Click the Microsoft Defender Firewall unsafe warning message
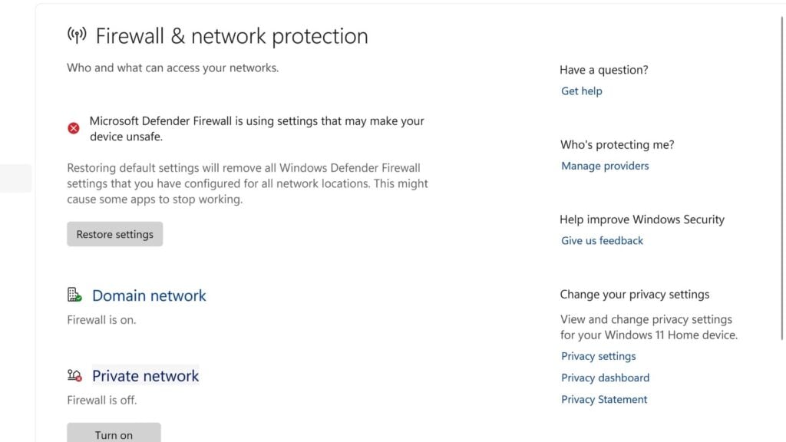This screenshot has height=442, width=786. click(256, 128)
